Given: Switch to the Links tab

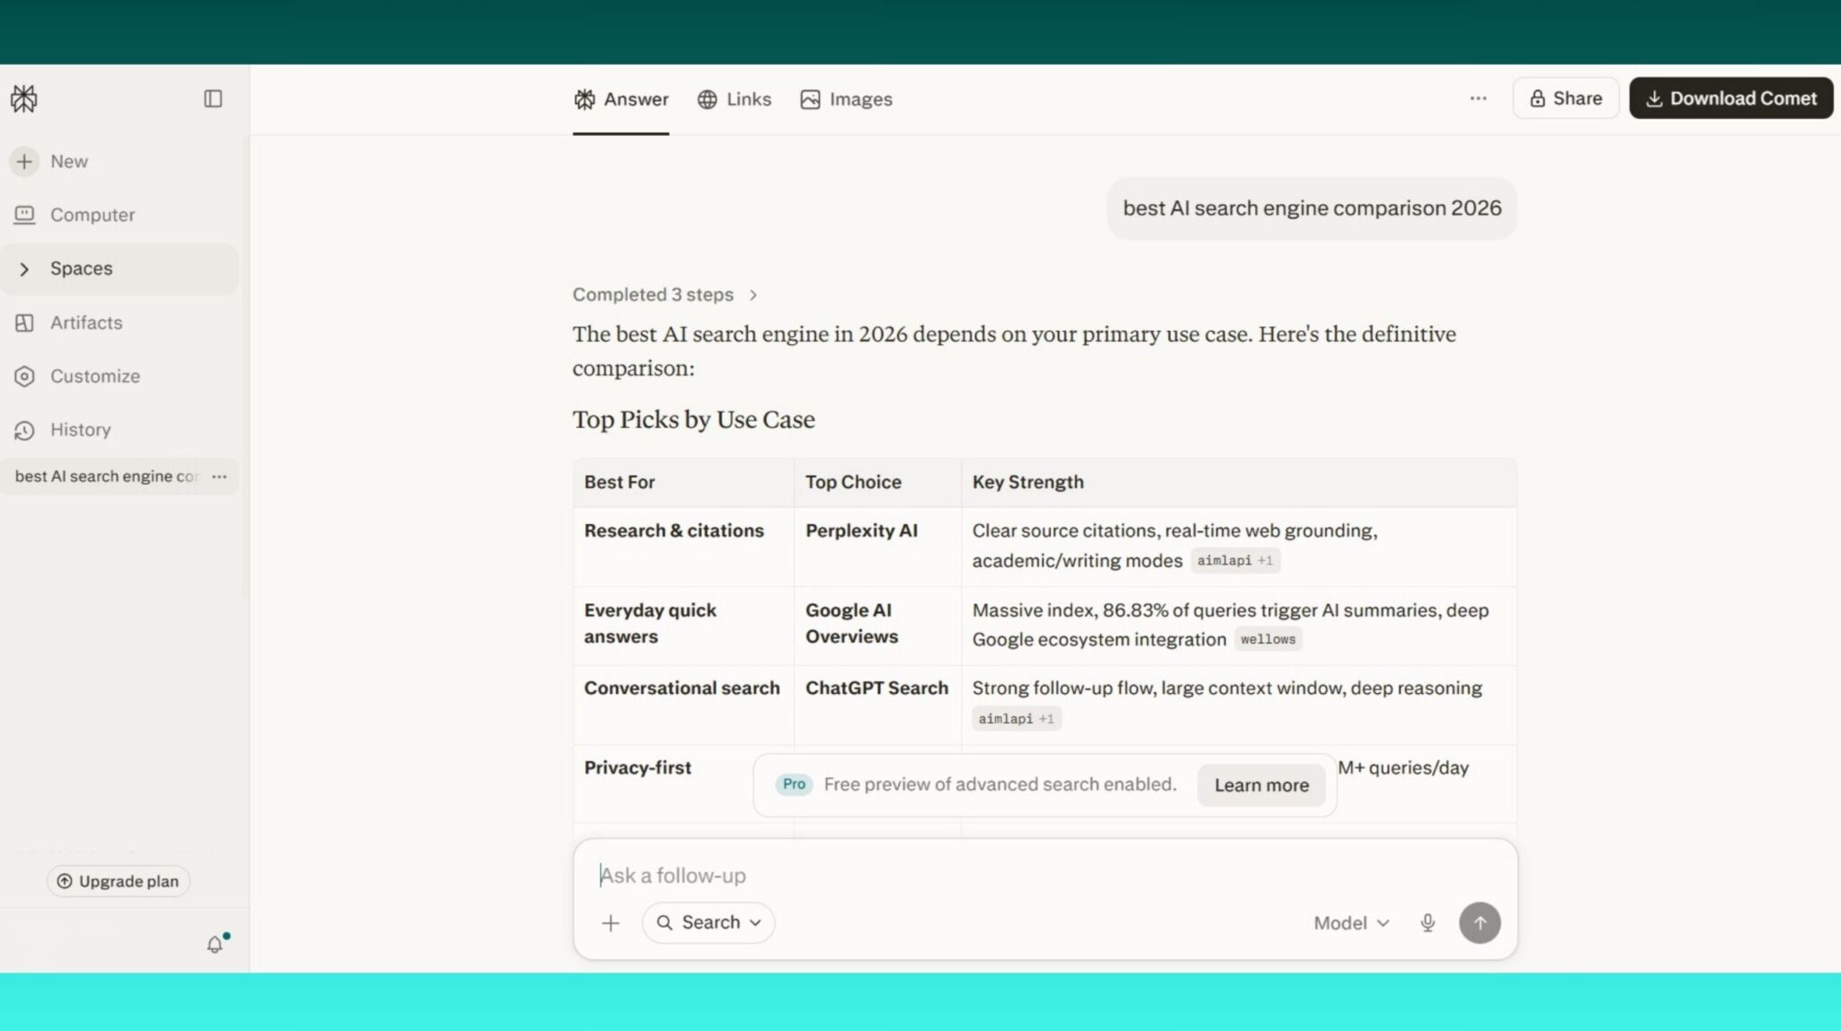Looking at the screenshot, I should [734, 99].
